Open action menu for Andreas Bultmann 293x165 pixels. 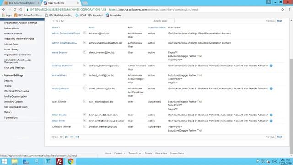point(84,66)
